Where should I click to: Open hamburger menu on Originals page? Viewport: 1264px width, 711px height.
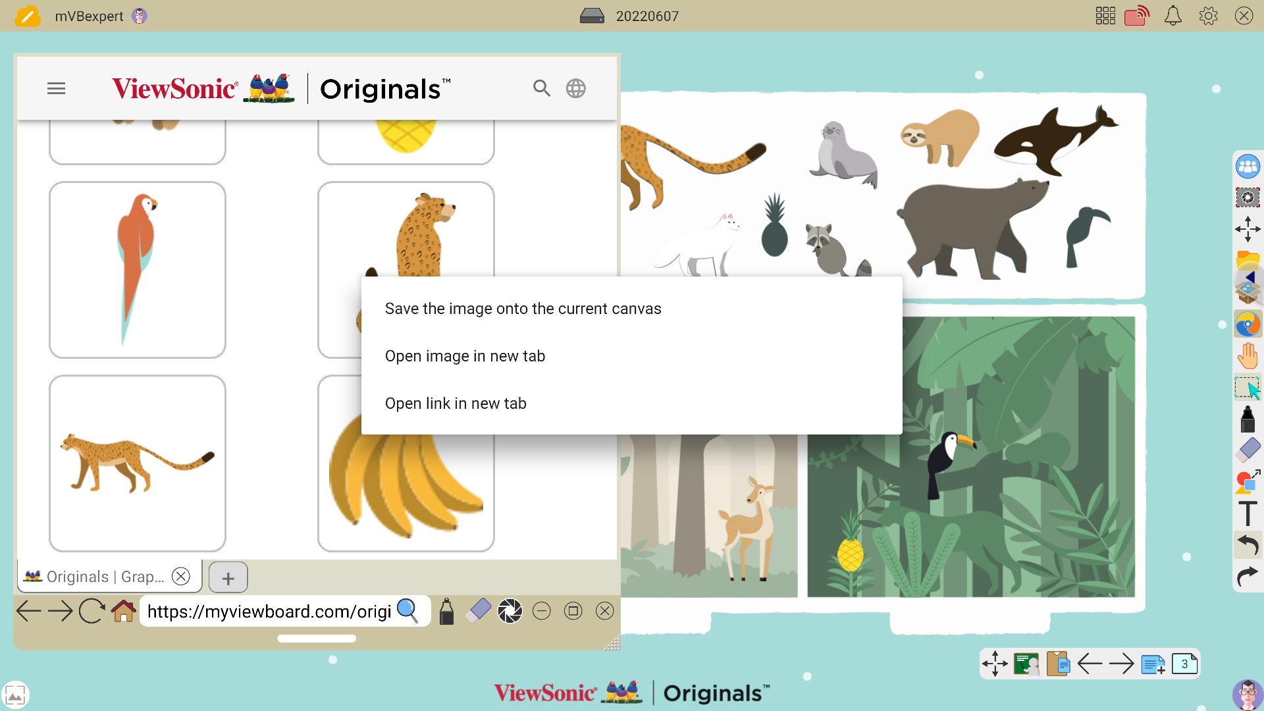tap(57, 88)
